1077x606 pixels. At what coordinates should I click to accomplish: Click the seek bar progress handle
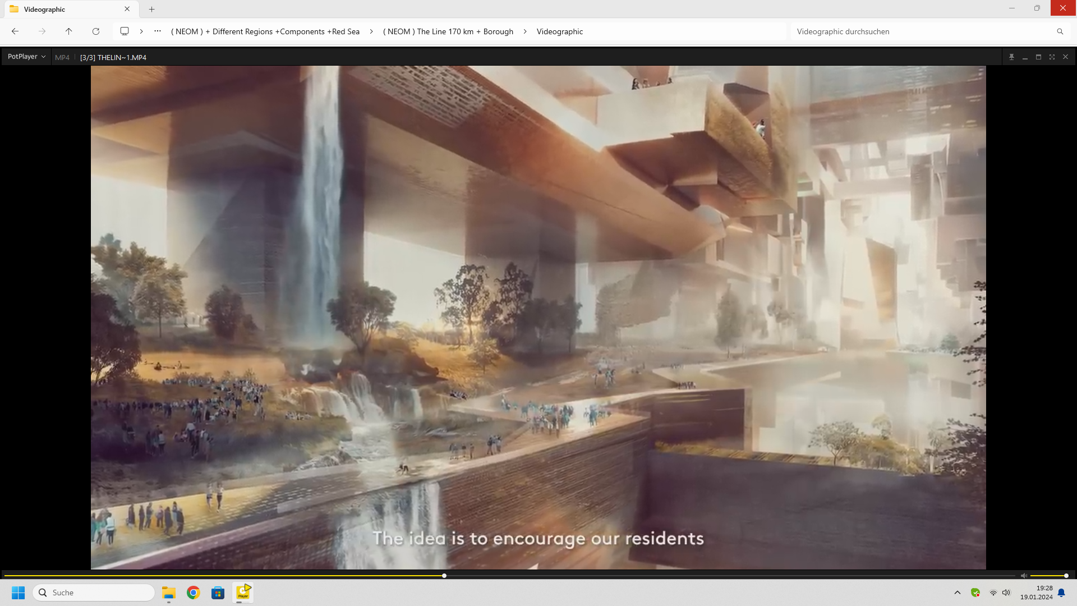[444, 576]
